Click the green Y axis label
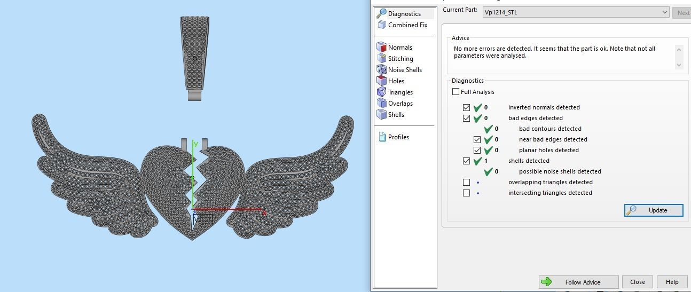This screenshot has width=691, height=292. point(196,144)
